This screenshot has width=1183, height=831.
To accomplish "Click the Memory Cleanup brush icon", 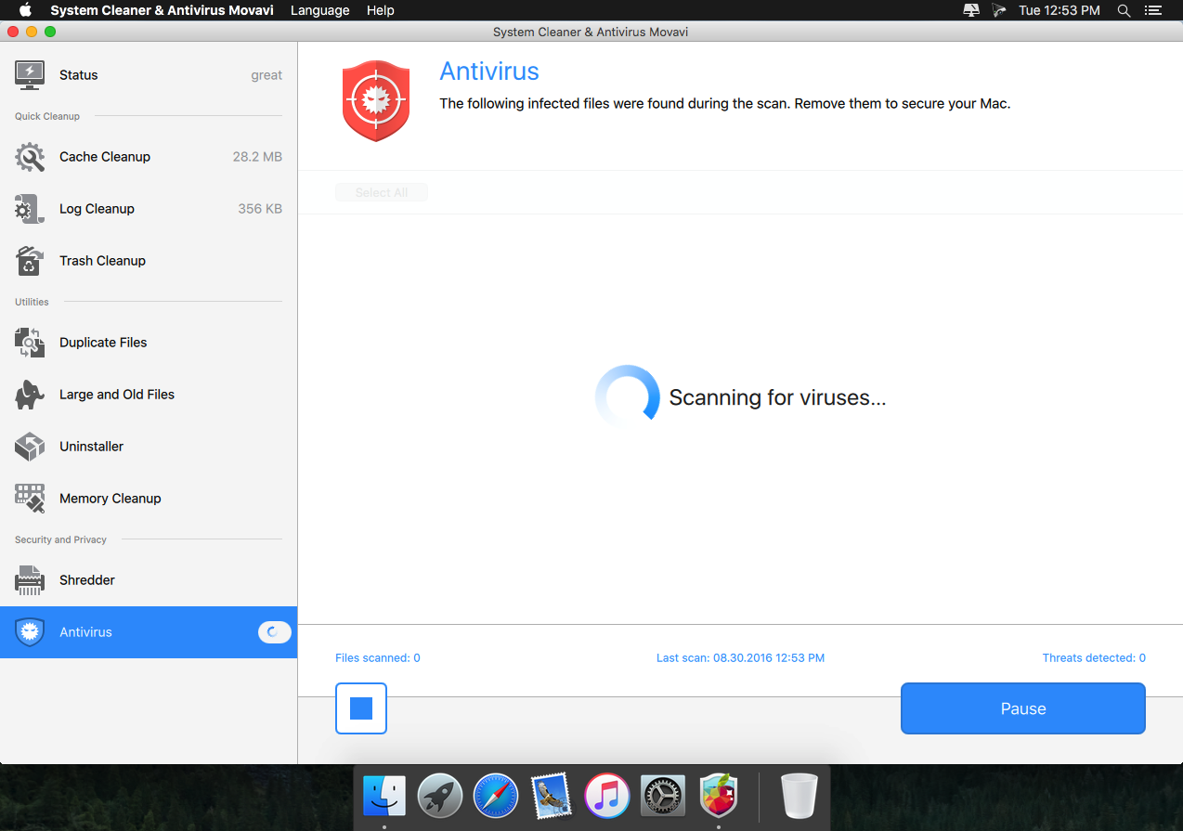I will tap(30, 499).
